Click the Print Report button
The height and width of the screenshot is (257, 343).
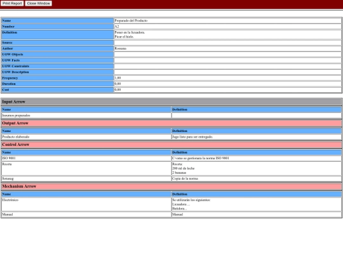coord(12,3)
